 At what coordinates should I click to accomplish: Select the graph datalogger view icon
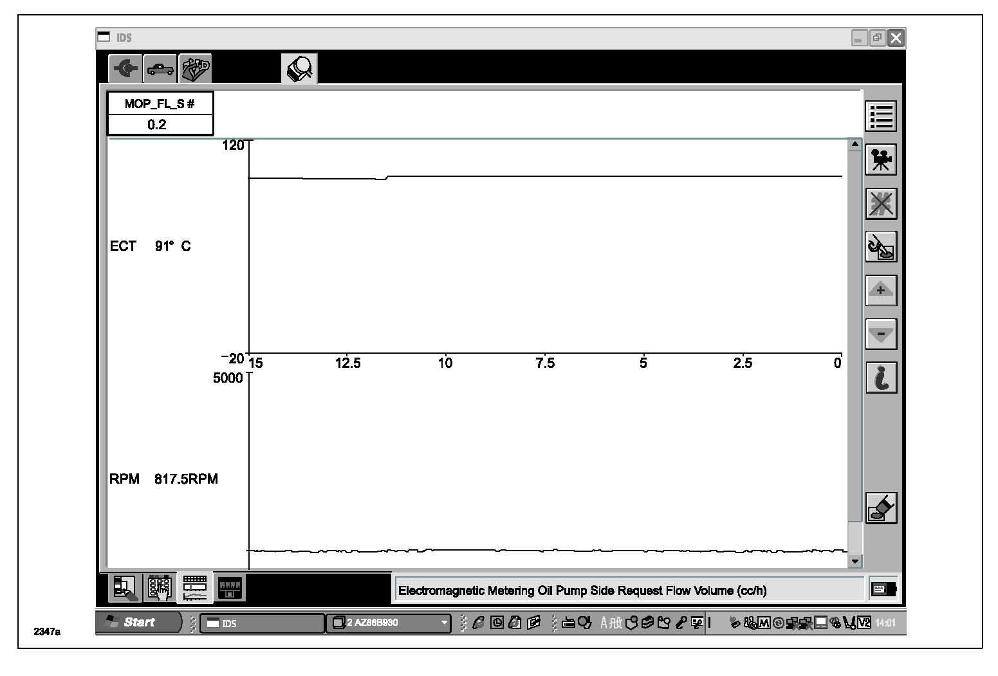click(x=194, y=587)
